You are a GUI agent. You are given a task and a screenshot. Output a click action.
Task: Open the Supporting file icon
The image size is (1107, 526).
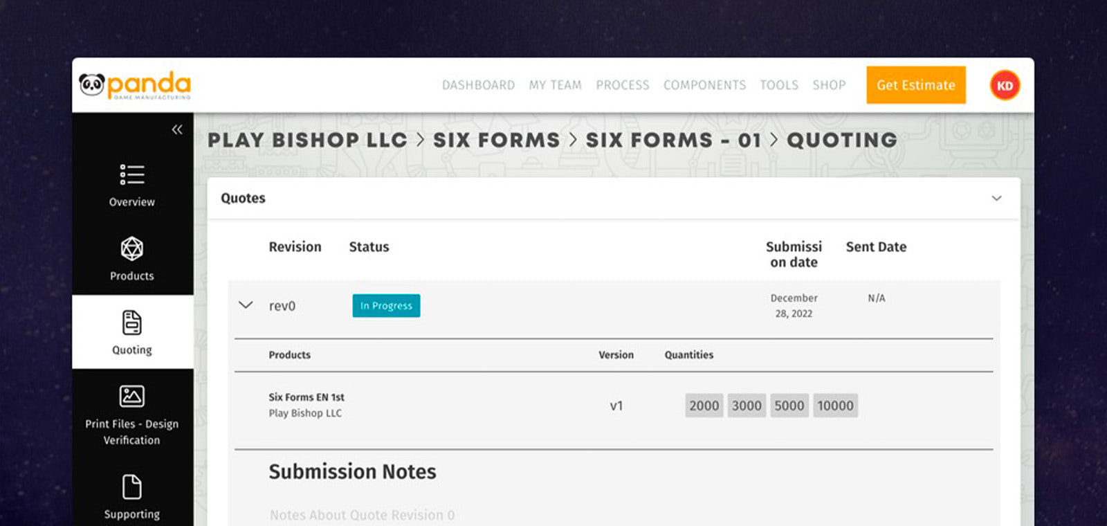pos(131,487)
